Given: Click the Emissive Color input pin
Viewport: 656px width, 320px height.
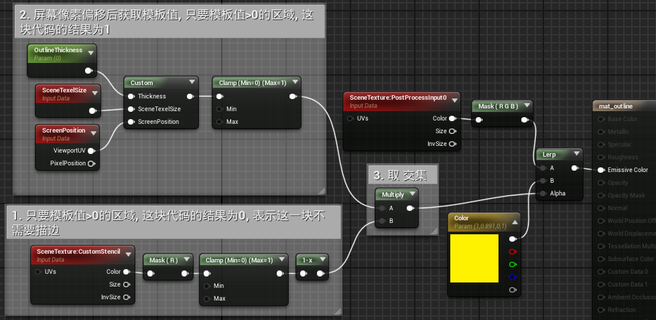Looking at the screenshot, I should [600, 170].
